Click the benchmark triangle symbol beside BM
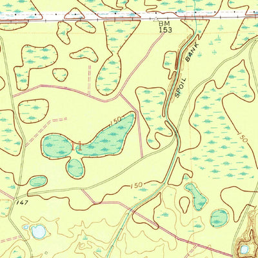This screenshot has width=258, height=258. coord(155,19)
